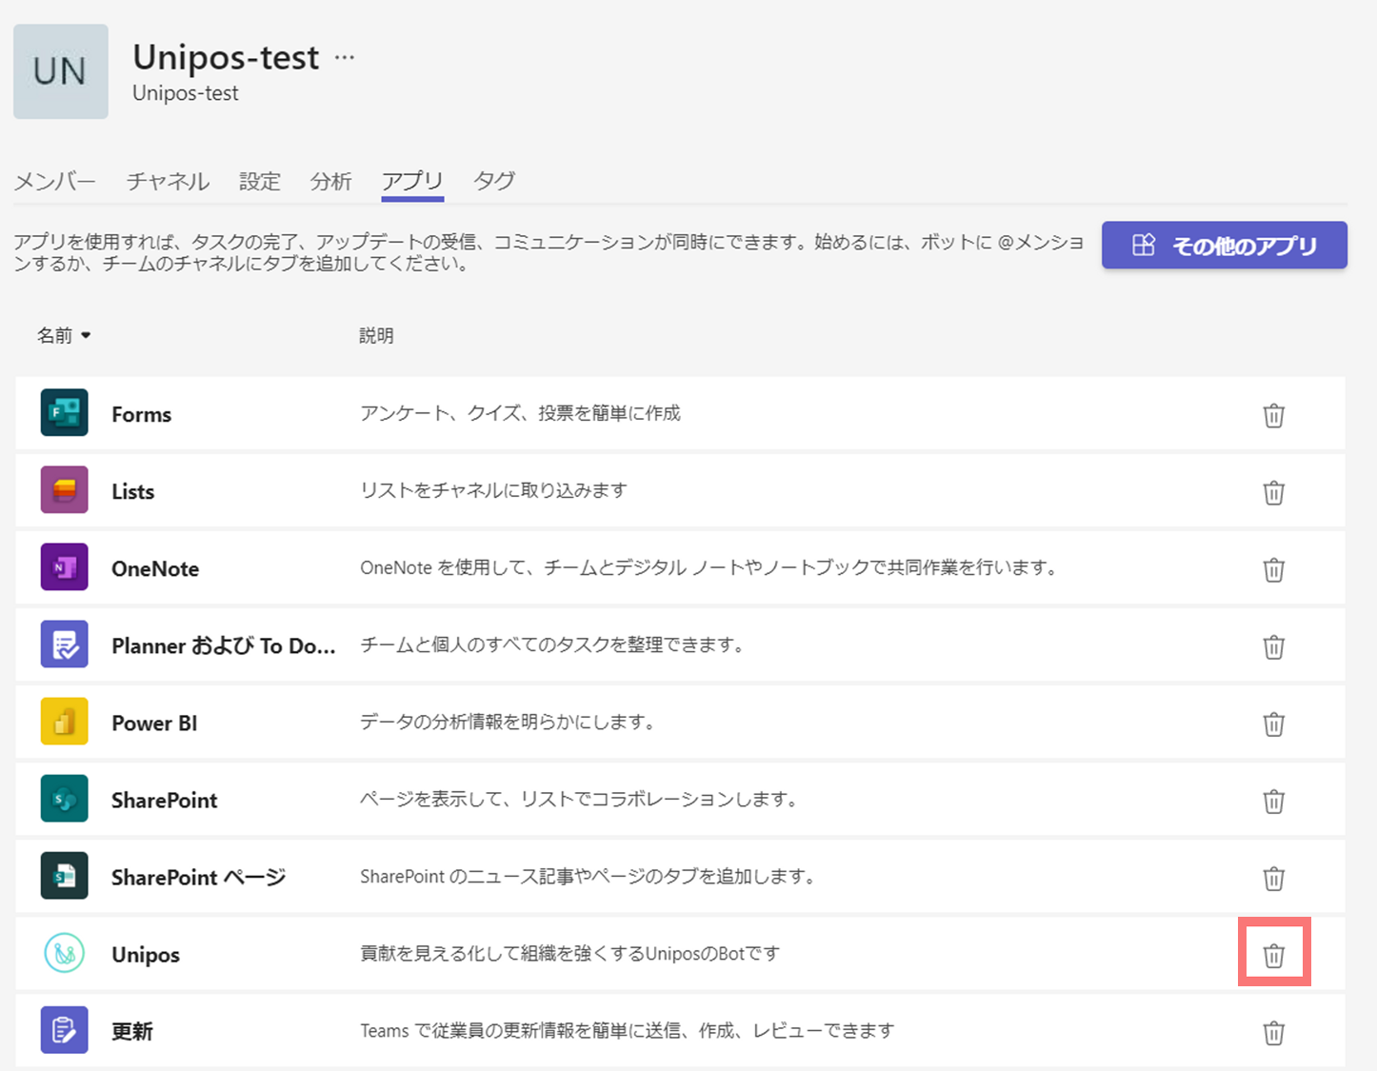Screen dimensions: 1377x1071
Task: Click the Forms app name
Action: [x=142, y=414]
